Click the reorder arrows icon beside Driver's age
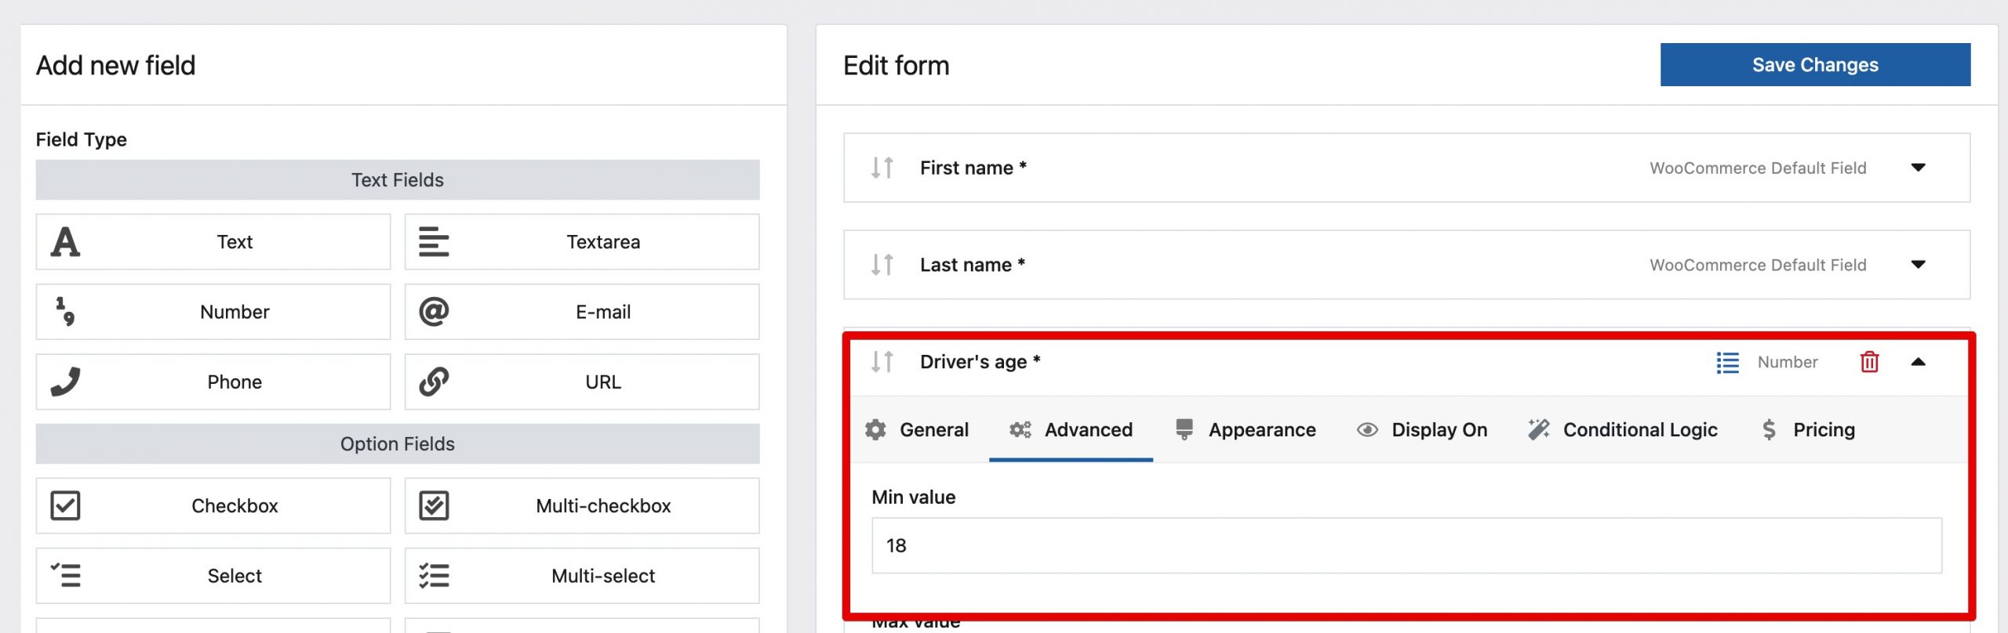Viewport: 2008px width, 633px height. coord(882,362)
